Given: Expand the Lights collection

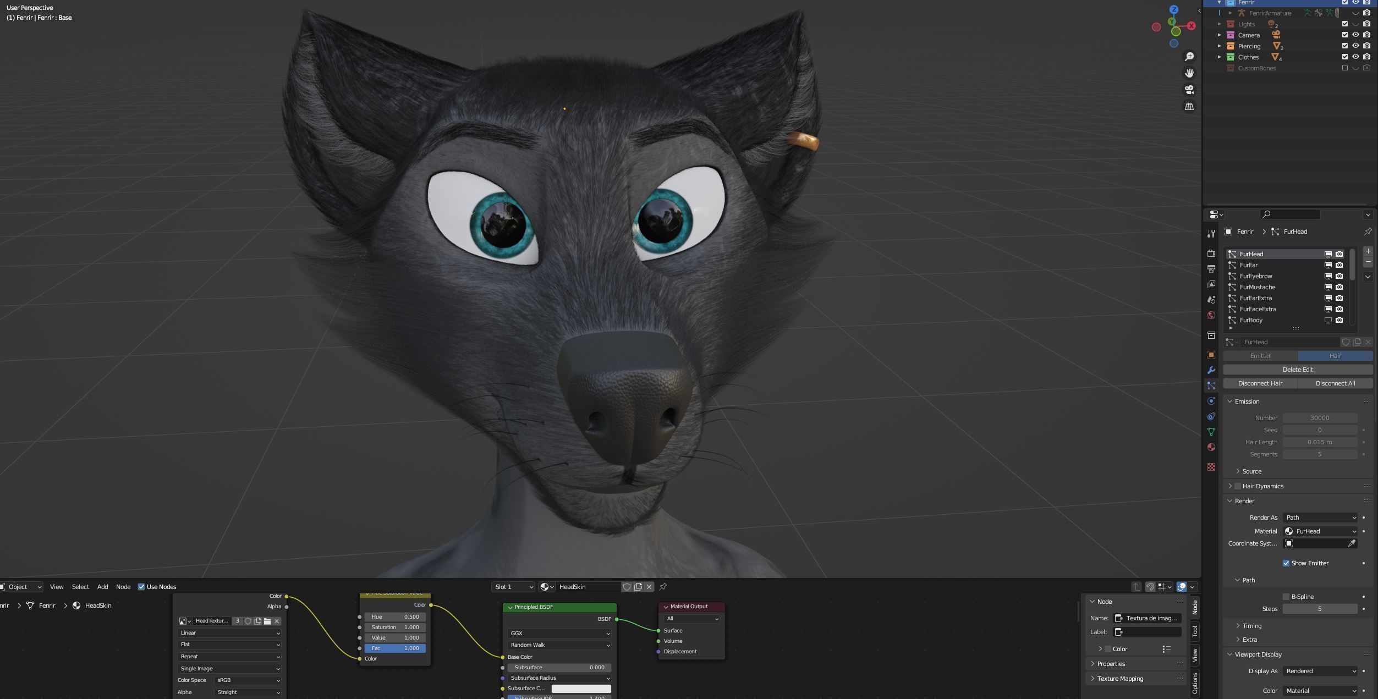Looking at the screenshot, I should (1220, 24).
